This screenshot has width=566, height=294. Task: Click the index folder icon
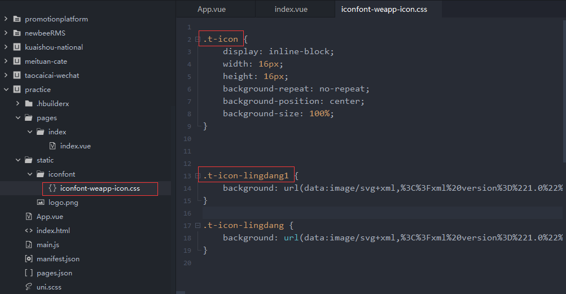(41, 131)
